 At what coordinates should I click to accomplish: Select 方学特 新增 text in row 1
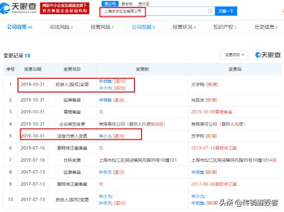click(x=204, y=84)
